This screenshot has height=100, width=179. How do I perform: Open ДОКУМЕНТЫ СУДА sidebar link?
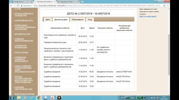22,34
